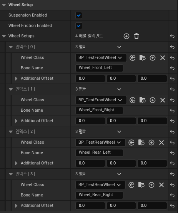
Task: Expand Additional Offset under index 3
Action: click(16, 206)
